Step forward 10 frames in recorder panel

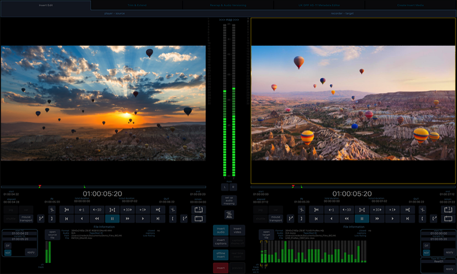click(376, 210)
